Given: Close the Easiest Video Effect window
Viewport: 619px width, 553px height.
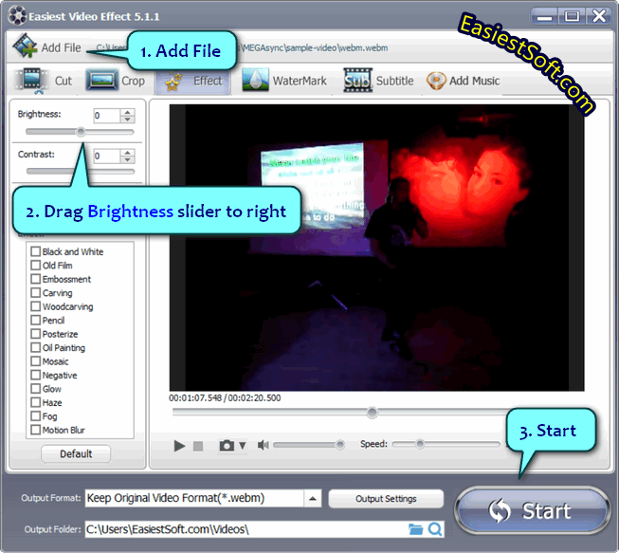Looking at the screenshot, I should [x=599, y=16].
